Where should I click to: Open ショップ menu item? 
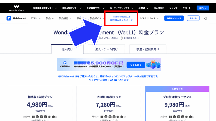coord(173,8)
